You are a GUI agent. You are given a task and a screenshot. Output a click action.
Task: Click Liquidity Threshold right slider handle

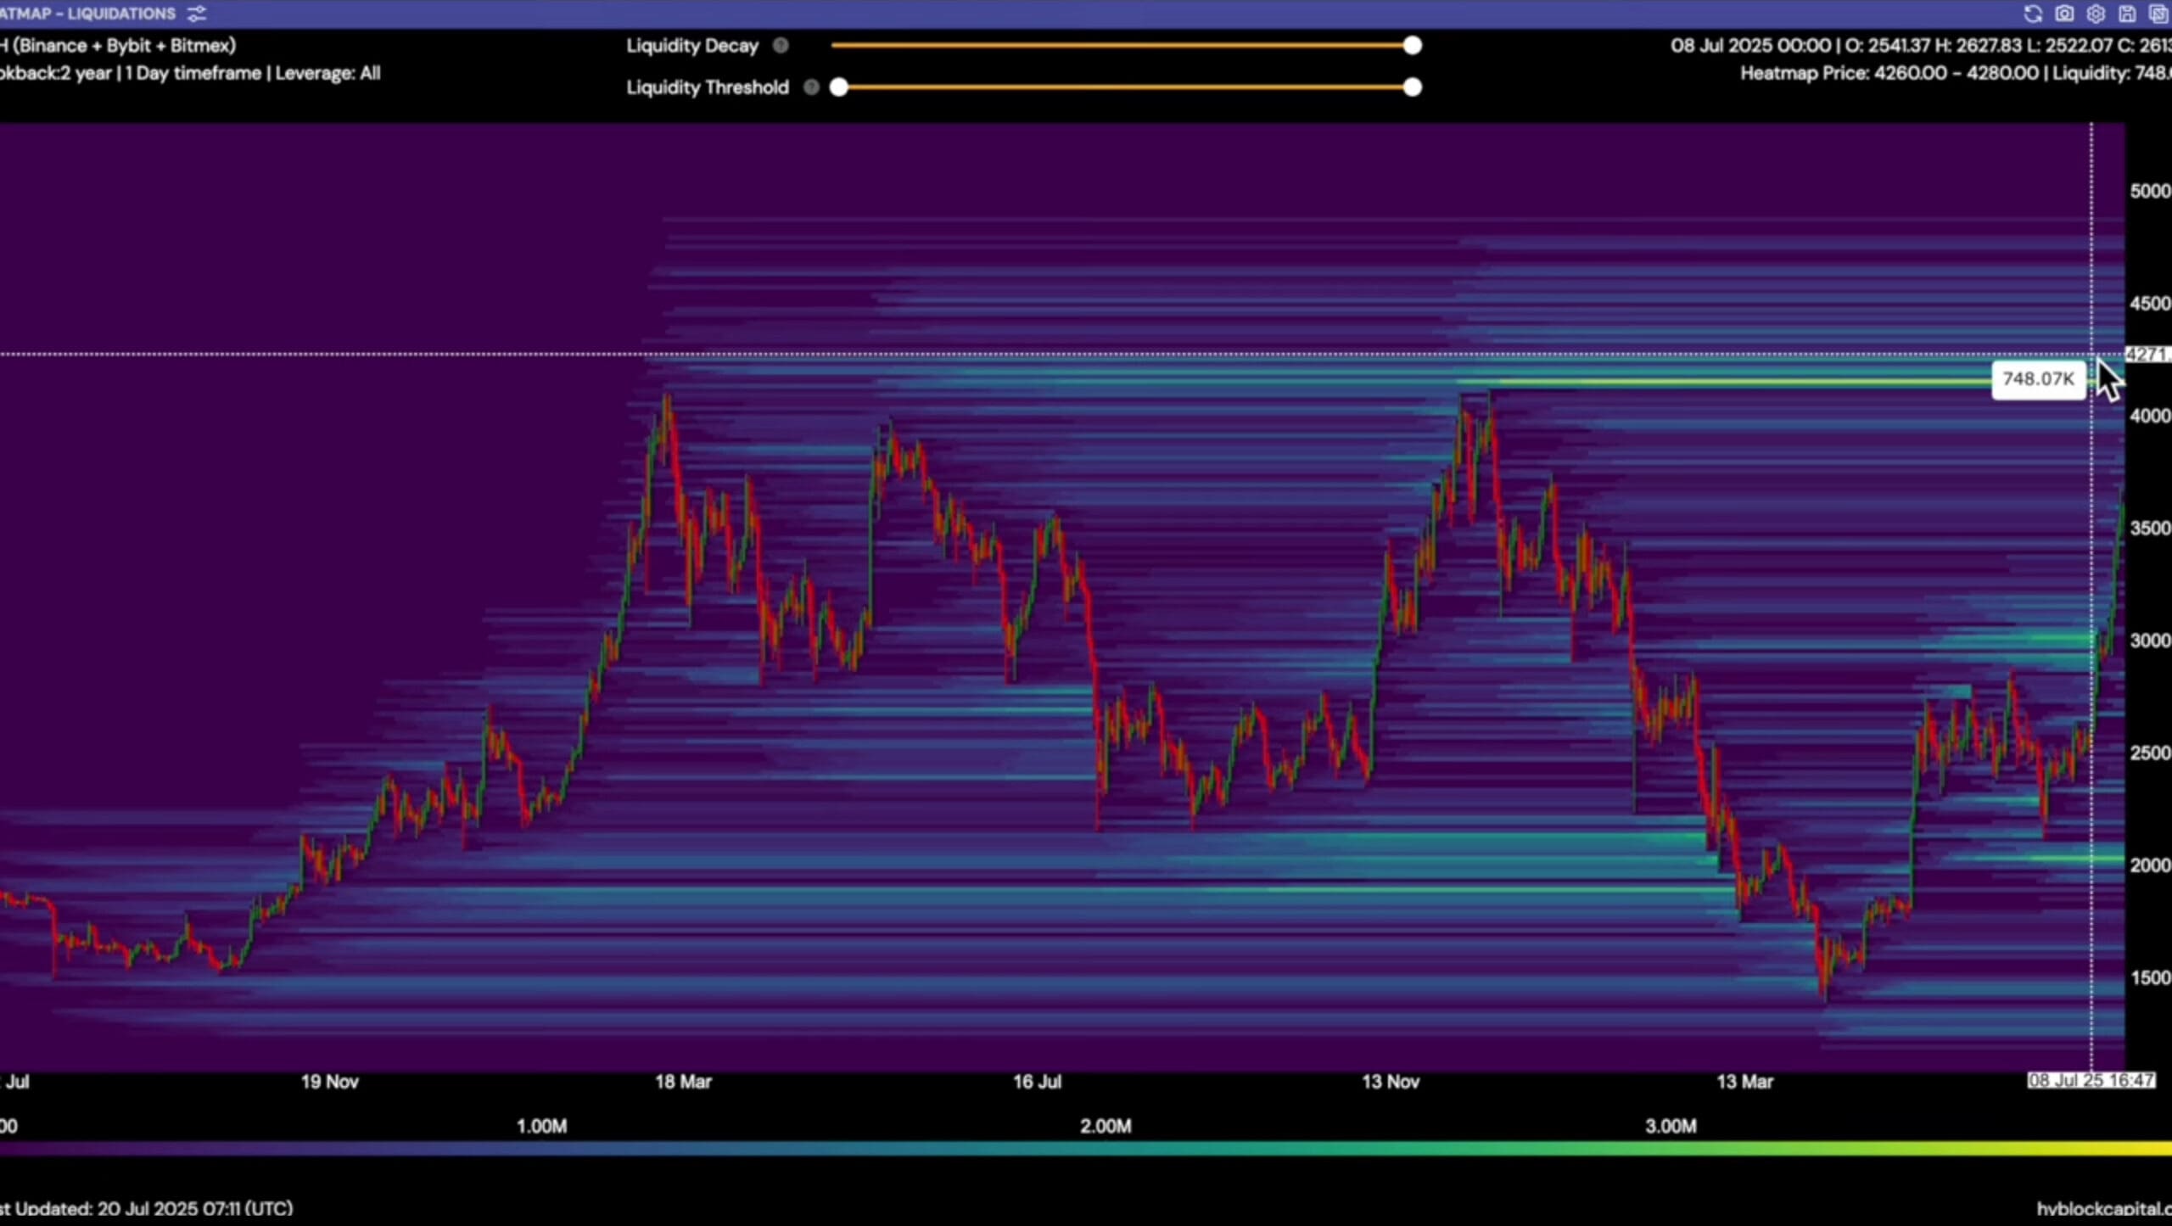pos(1412,87)
